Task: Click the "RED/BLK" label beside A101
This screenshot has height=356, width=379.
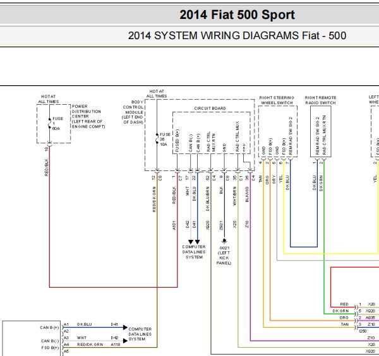Action: click(x=174, y=195)
